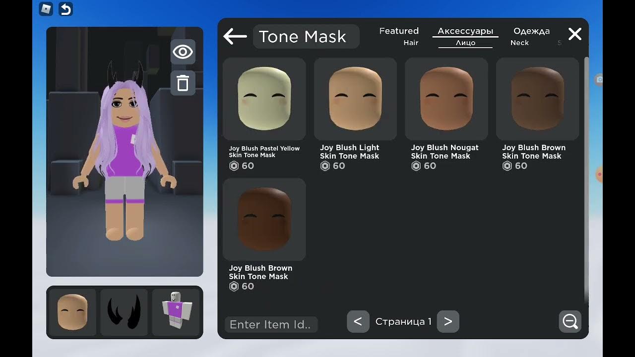Screen dimensions: 635x357
Task: Click the equipped black horns slot
Action: [124, 312]
